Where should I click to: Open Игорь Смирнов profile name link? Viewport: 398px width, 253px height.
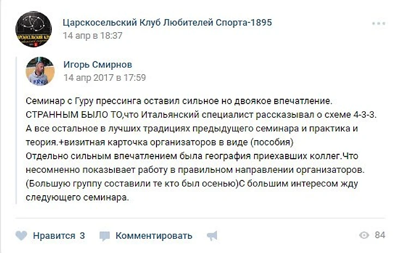(98, 64)
